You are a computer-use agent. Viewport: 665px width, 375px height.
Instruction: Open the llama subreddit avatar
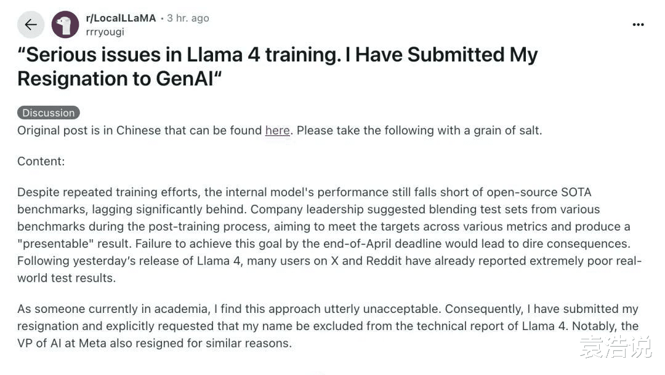click(x=65, y=25)
